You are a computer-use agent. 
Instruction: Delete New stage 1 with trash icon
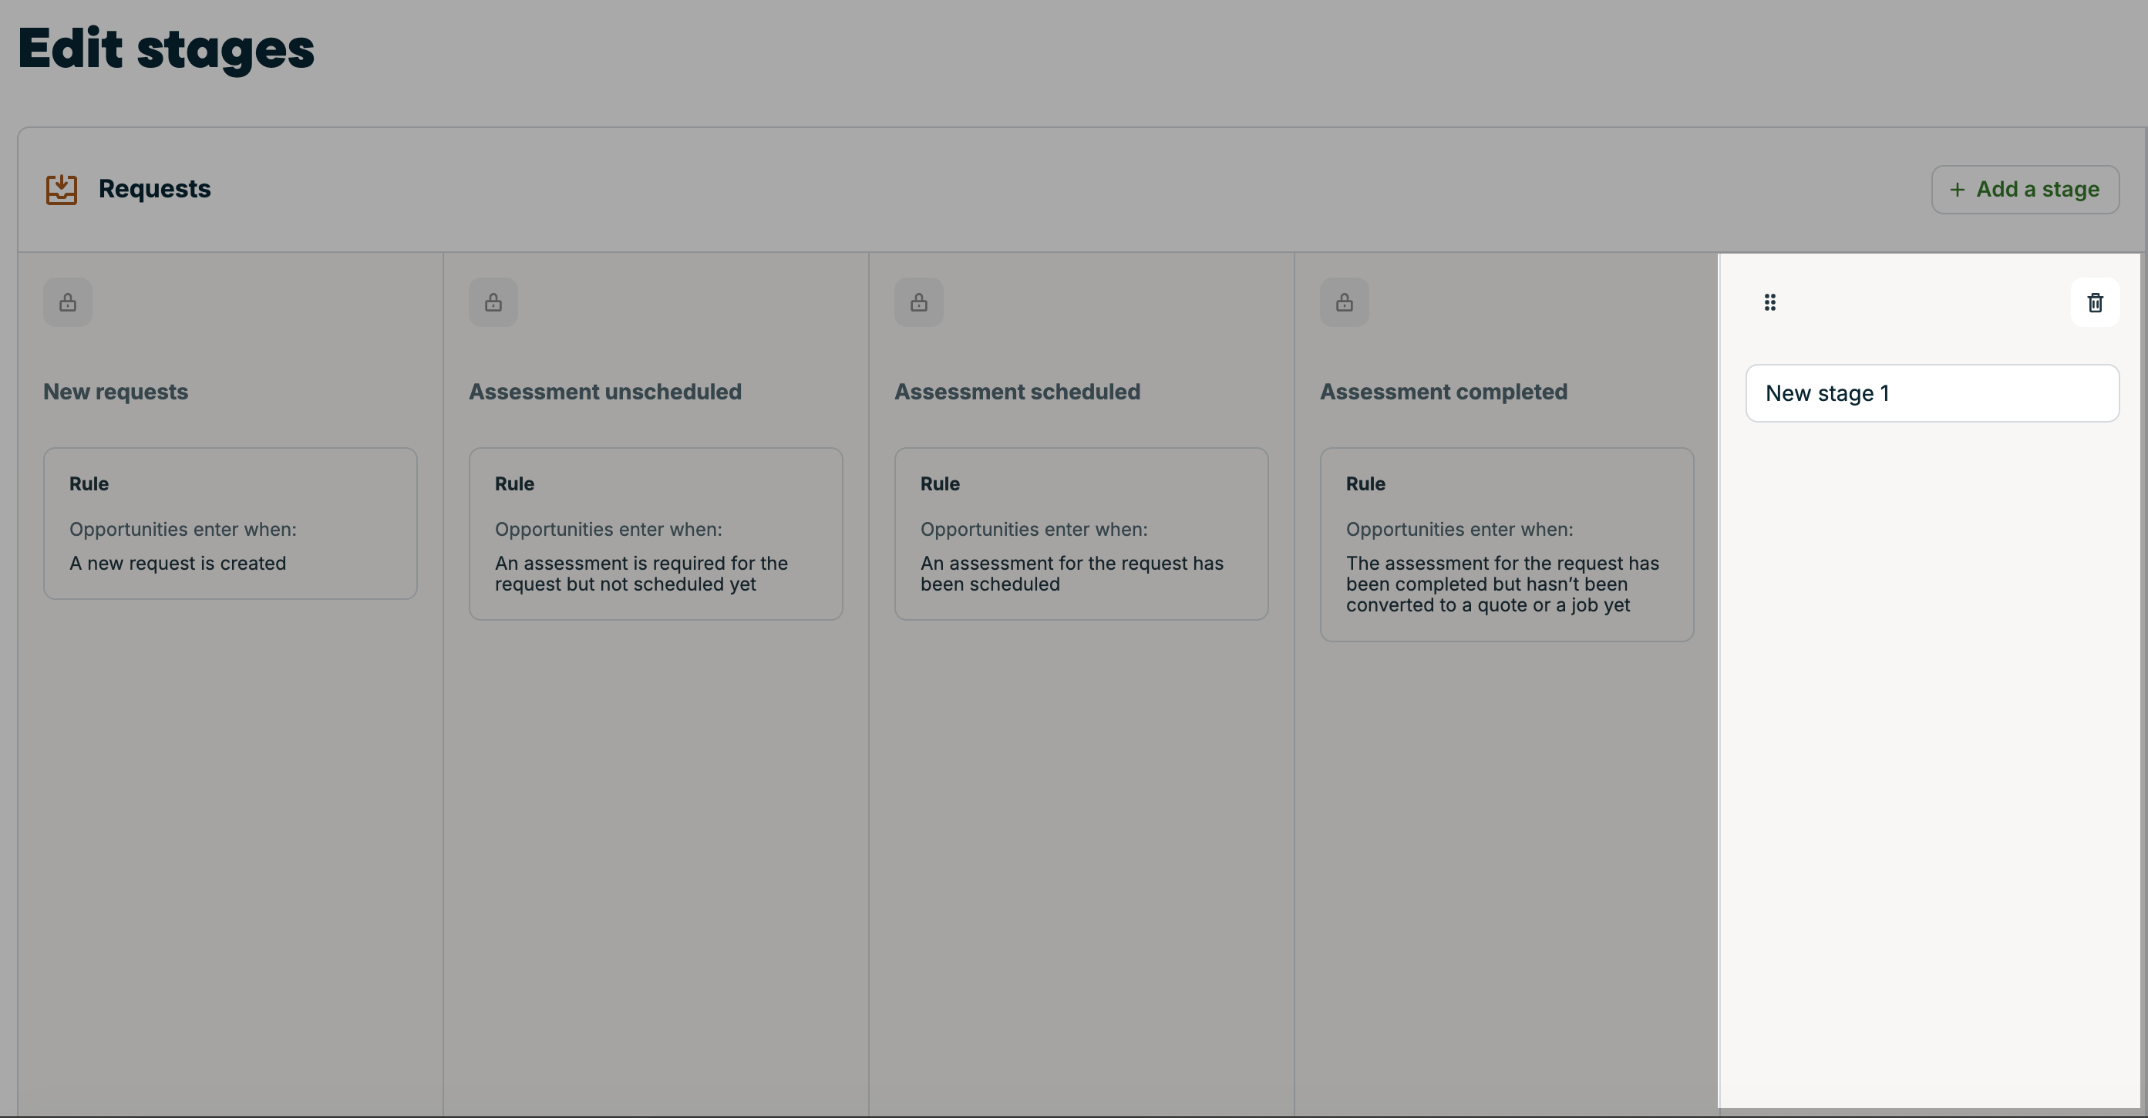point(2095,301)
